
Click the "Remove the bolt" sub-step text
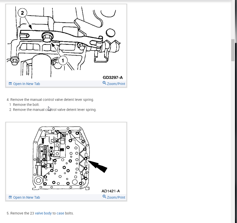click(26, 105)
